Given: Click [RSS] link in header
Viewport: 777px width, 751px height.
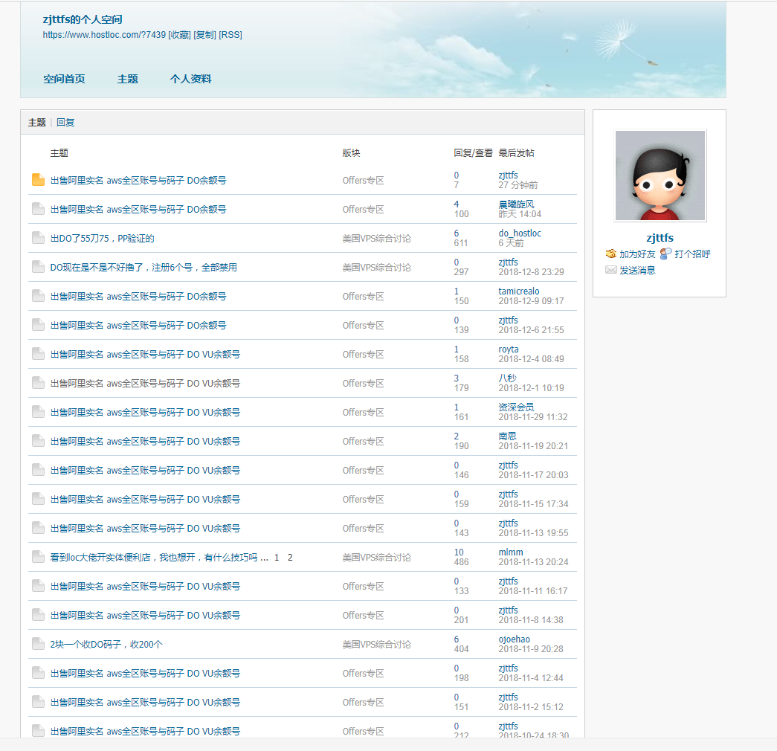Looking at the screenshot, I should coord(230,35).
